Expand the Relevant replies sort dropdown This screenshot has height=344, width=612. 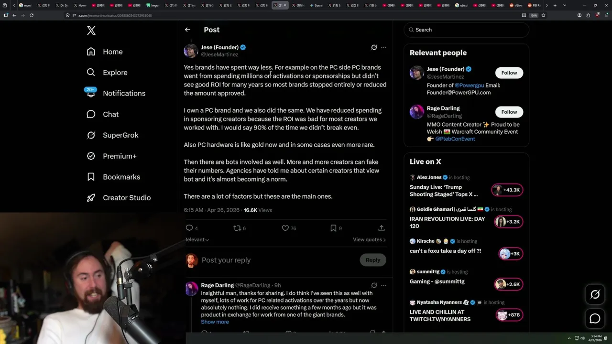197,239
